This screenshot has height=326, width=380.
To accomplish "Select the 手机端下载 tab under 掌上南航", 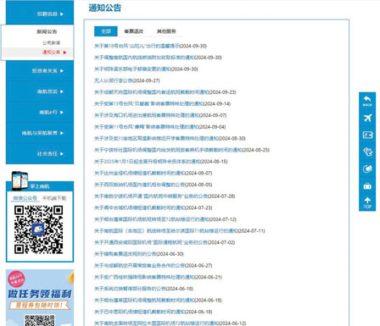I will (x=54, y=198).
